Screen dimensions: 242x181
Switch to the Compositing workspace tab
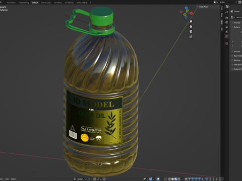tap(24, 3)
